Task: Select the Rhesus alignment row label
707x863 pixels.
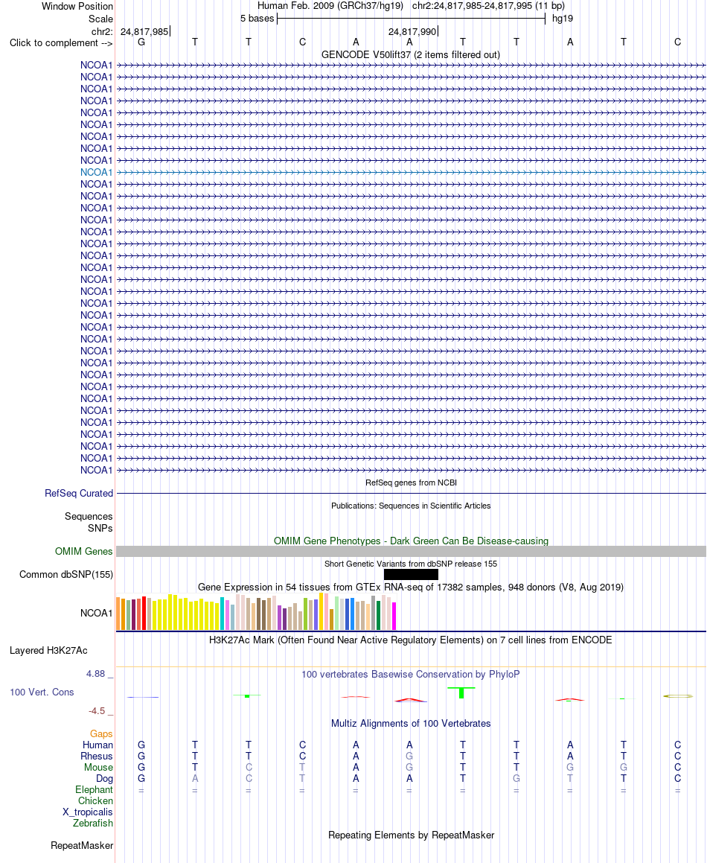Action: coord(97,757)
